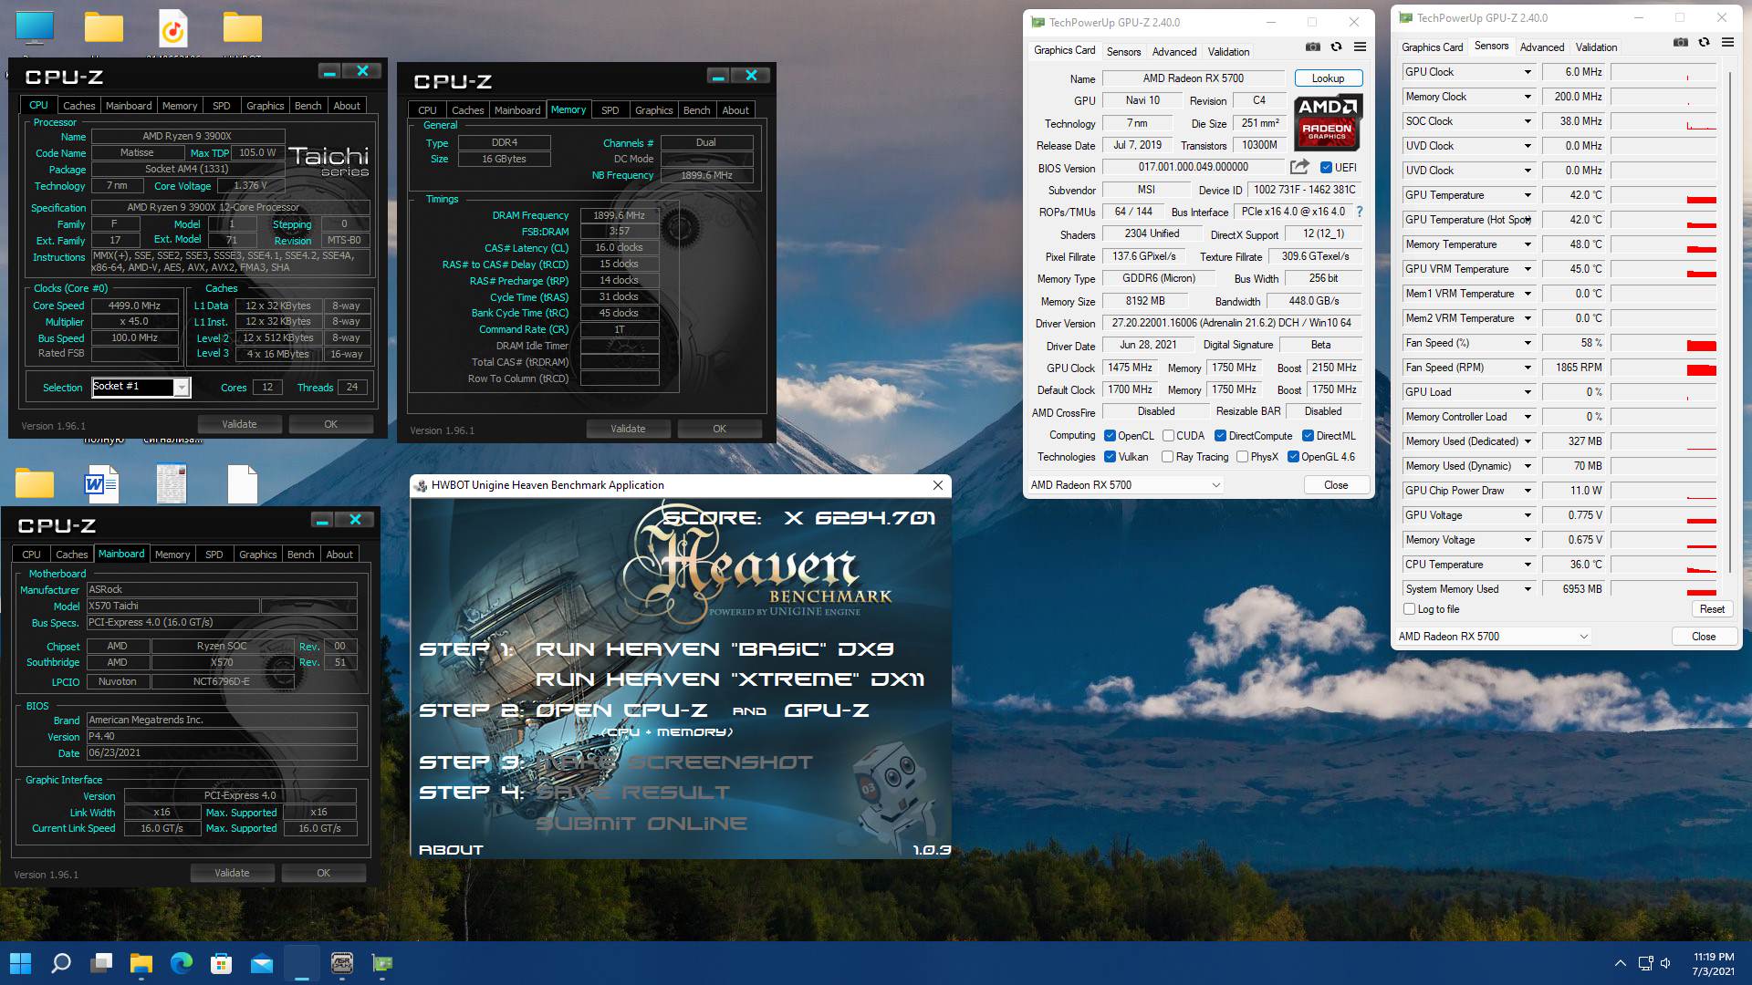Image resolution: width=1752 pixels, height=985 pixels.
Task: Select blank file icon on desktop
Action: (x=243, y=483)
